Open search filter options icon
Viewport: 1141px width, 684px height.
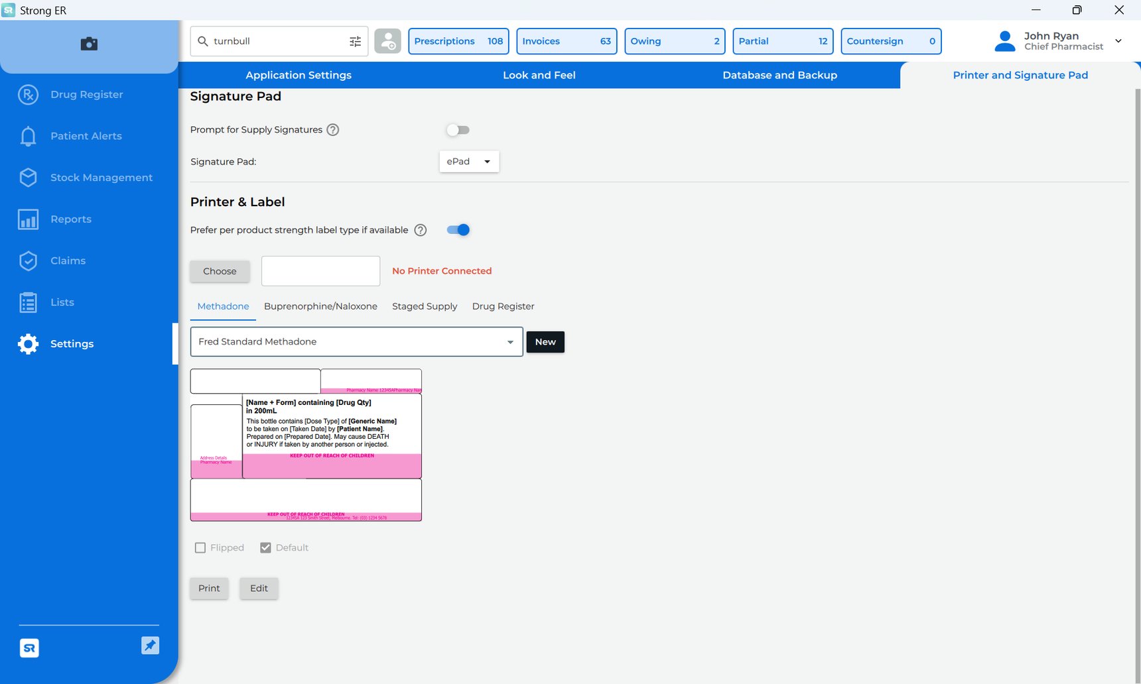(355, 41)
